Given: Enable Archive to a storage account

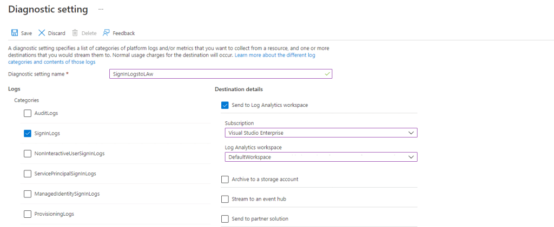Looking at the screenshot, I should (x=225, y=179).
